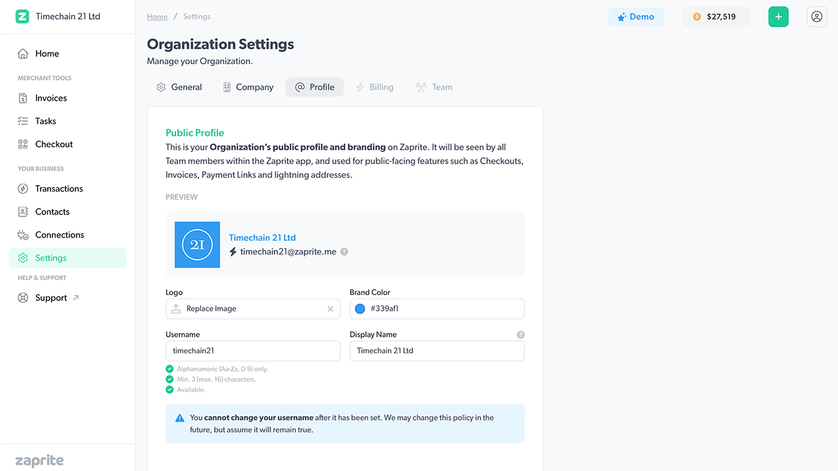Click the Settings gear icon in sidebar
The image size is (838, 471).
pos(23,258)
